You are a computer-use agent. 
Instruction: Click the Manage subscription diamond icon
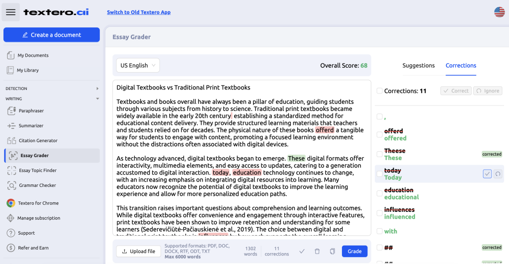coord(10,218)
